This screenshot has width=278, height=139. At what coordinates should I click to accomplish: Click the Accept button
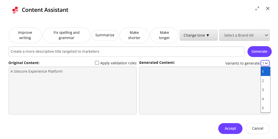click(230, 128)
